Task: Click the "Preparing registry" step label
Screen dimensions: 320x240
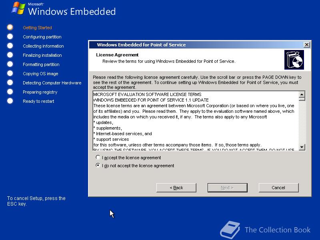Action: point(40,92)
